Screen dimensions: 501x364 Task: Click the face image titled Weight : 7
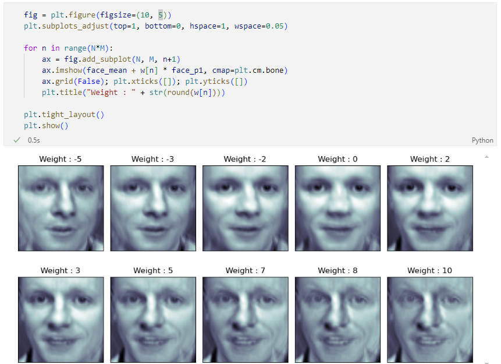(246, 320)
